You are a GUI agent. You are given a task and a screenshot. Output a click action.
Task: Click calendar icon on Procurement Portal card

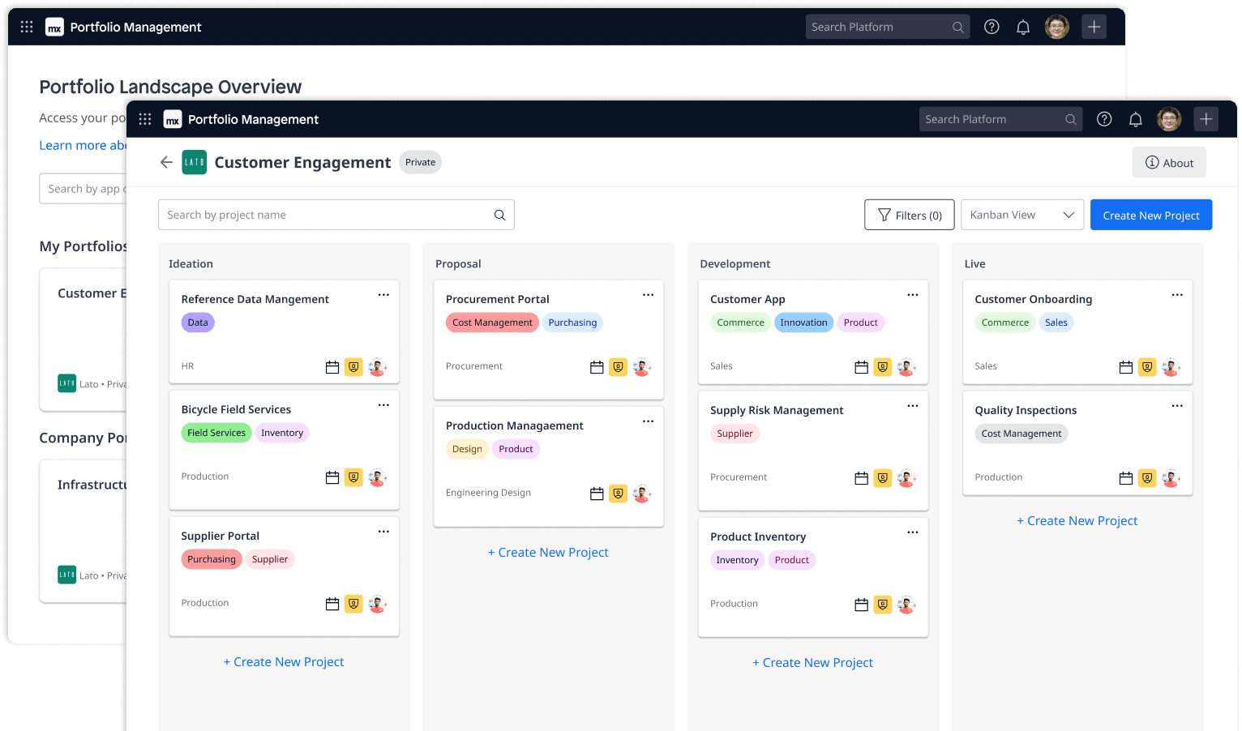click(x=597, y=367)
